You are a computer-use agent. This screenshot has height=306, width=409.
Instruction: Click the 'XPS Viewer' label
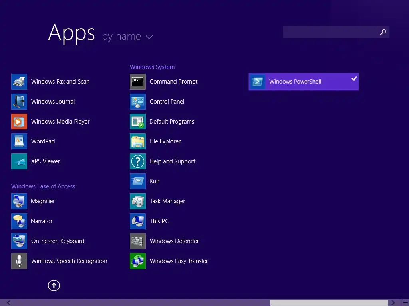click(x=46, y=161)
